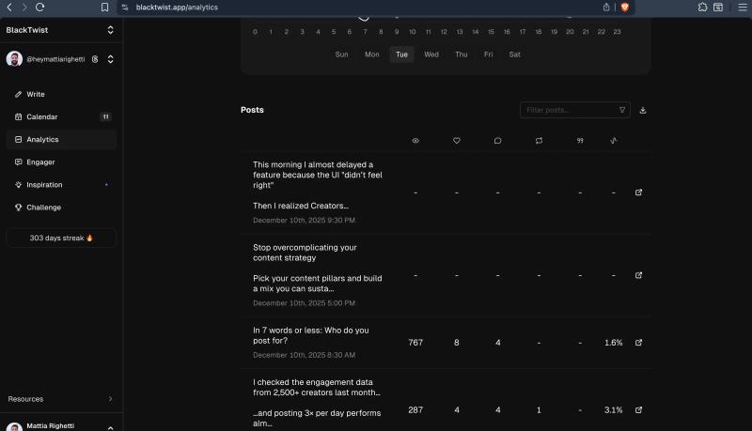Click the 3.1% engagement value
Screen dimensions: 752x431
(614, 410)
